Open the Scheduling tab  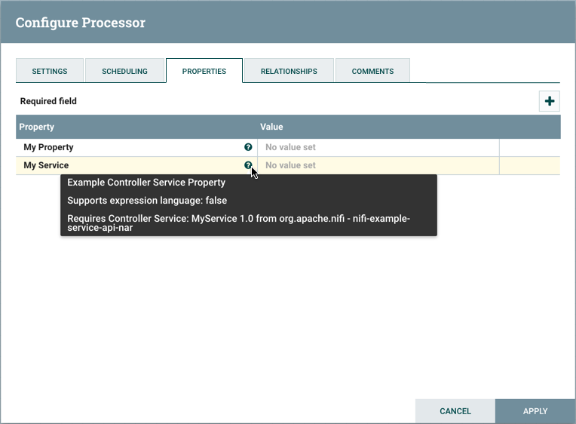click(x=125, y=72)
